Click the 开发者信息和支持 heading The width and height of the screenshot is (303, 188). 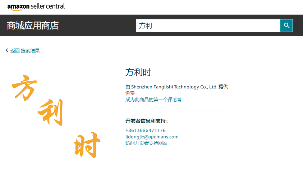[147, 121]
